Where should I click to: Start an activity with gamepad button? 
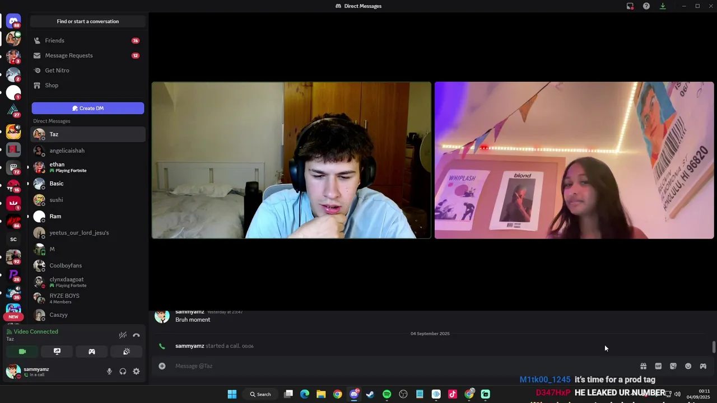coord(92,352)
